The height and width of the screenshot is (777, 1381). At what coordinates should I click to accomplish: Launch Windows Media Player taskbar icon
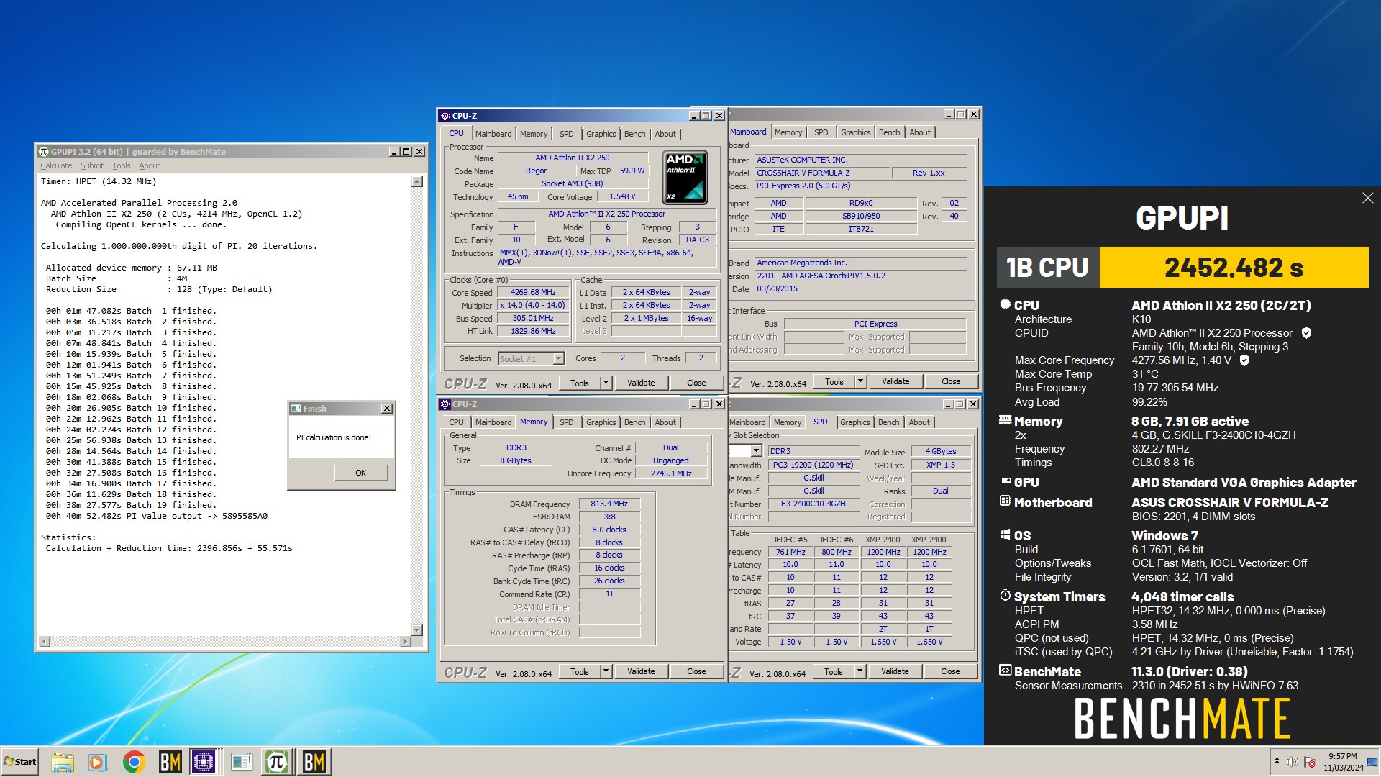click(x=98, y=762)
